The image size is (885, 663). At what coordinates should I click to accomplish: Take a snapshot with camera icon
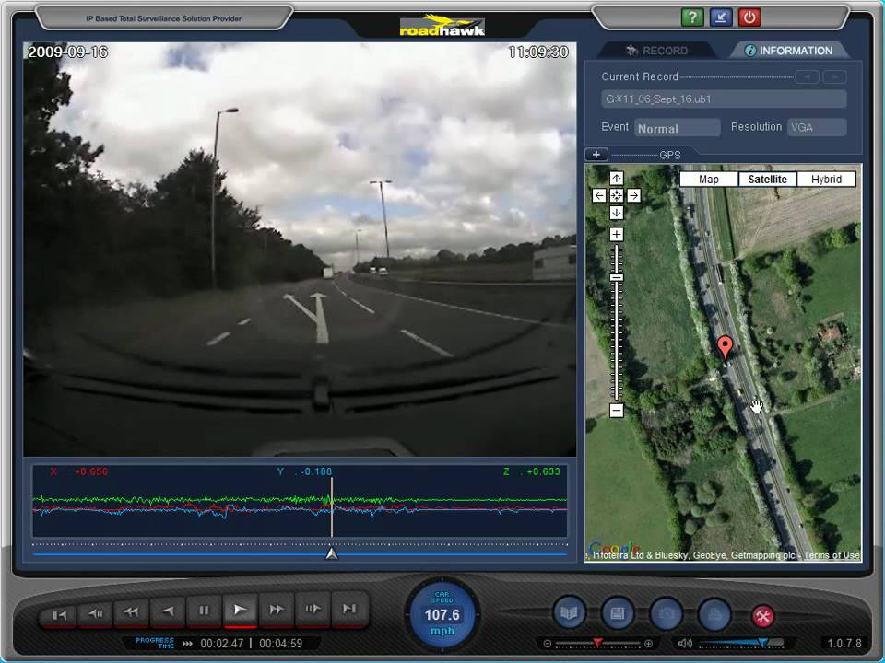pyautogui.click(x=666, y=613)
